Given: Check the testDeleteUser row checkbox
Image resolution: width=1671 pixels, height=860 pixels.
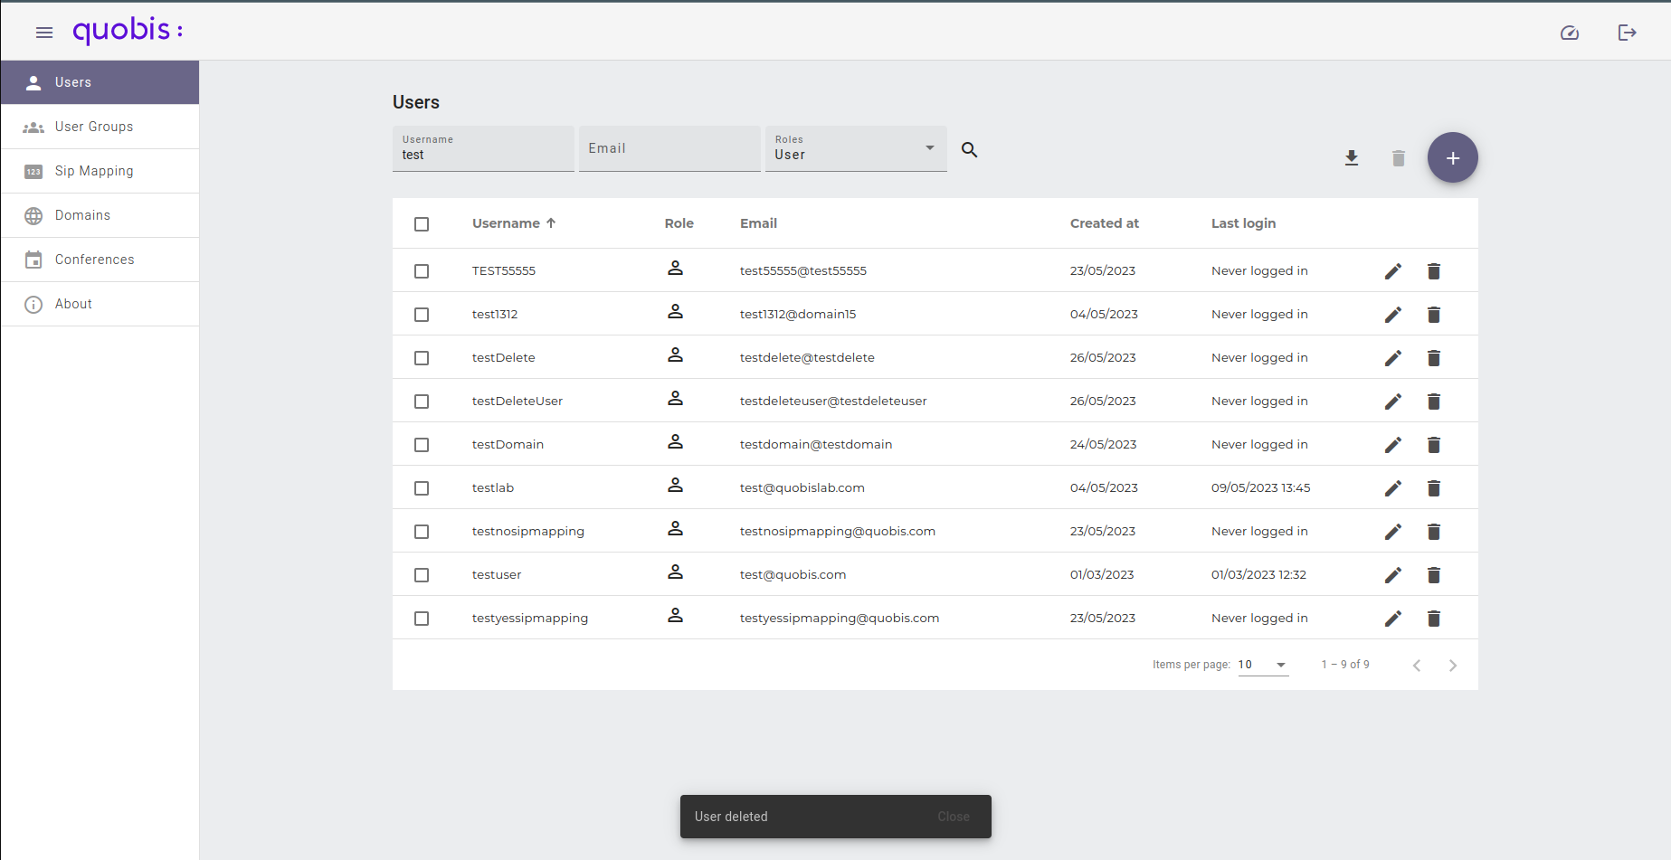Looking at the screenshot, I should pyautogui.click(x=422, y=402).
